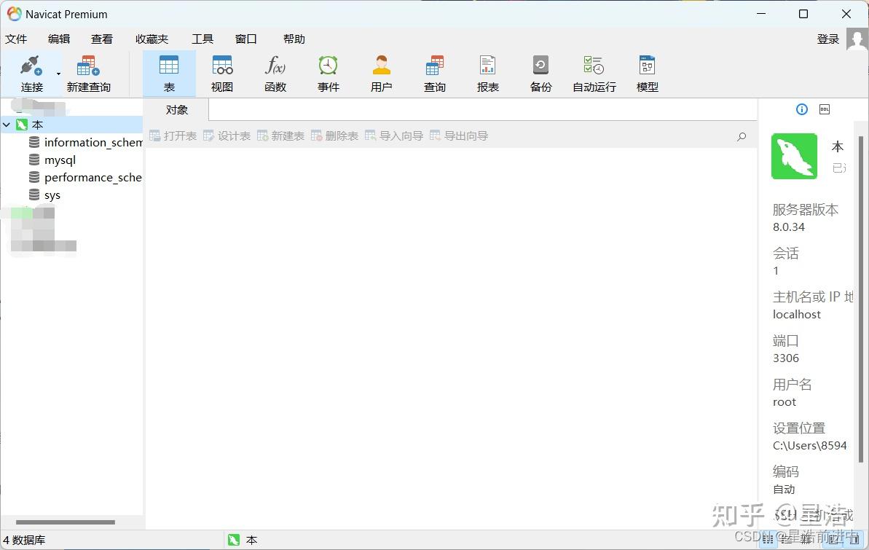Select the mysql database
The width and height of the screenshot is (869, 550).
point(60,160)
